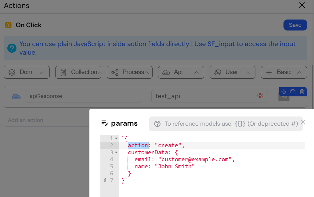Click the 'customerData' key in code
Viewport: 314px width, 197px height.
point(148,152)
